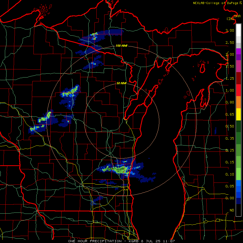Click the 1.25 legend value
Screen dimensions: 243x243
pos(230,78)
